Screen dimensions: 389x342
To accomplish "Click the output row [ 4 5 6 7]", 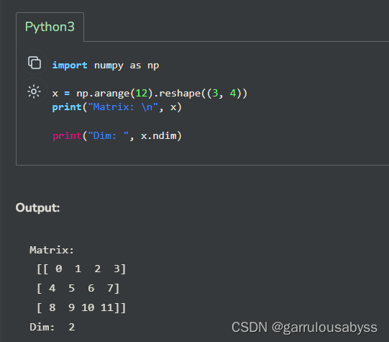I will pos(78,288).
